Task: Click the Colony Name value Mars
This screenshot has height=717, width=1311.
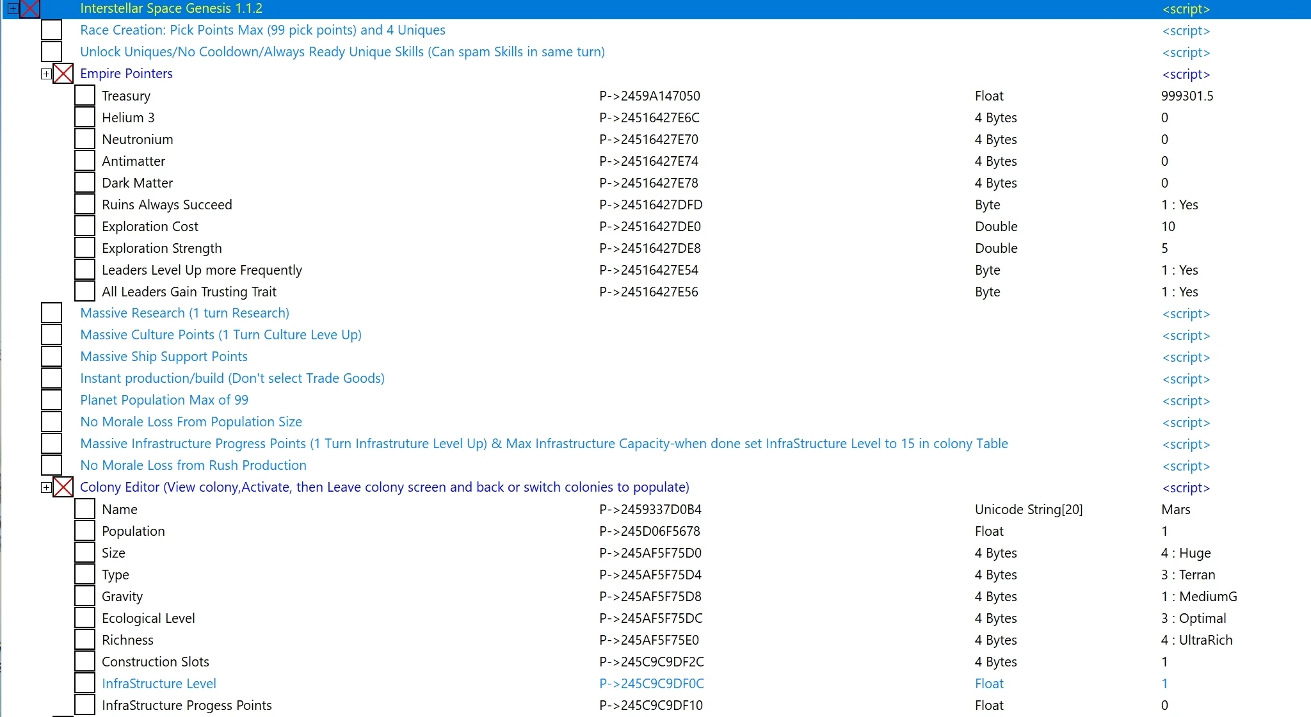Action: pyautogui.click(x=1175, y=510)
